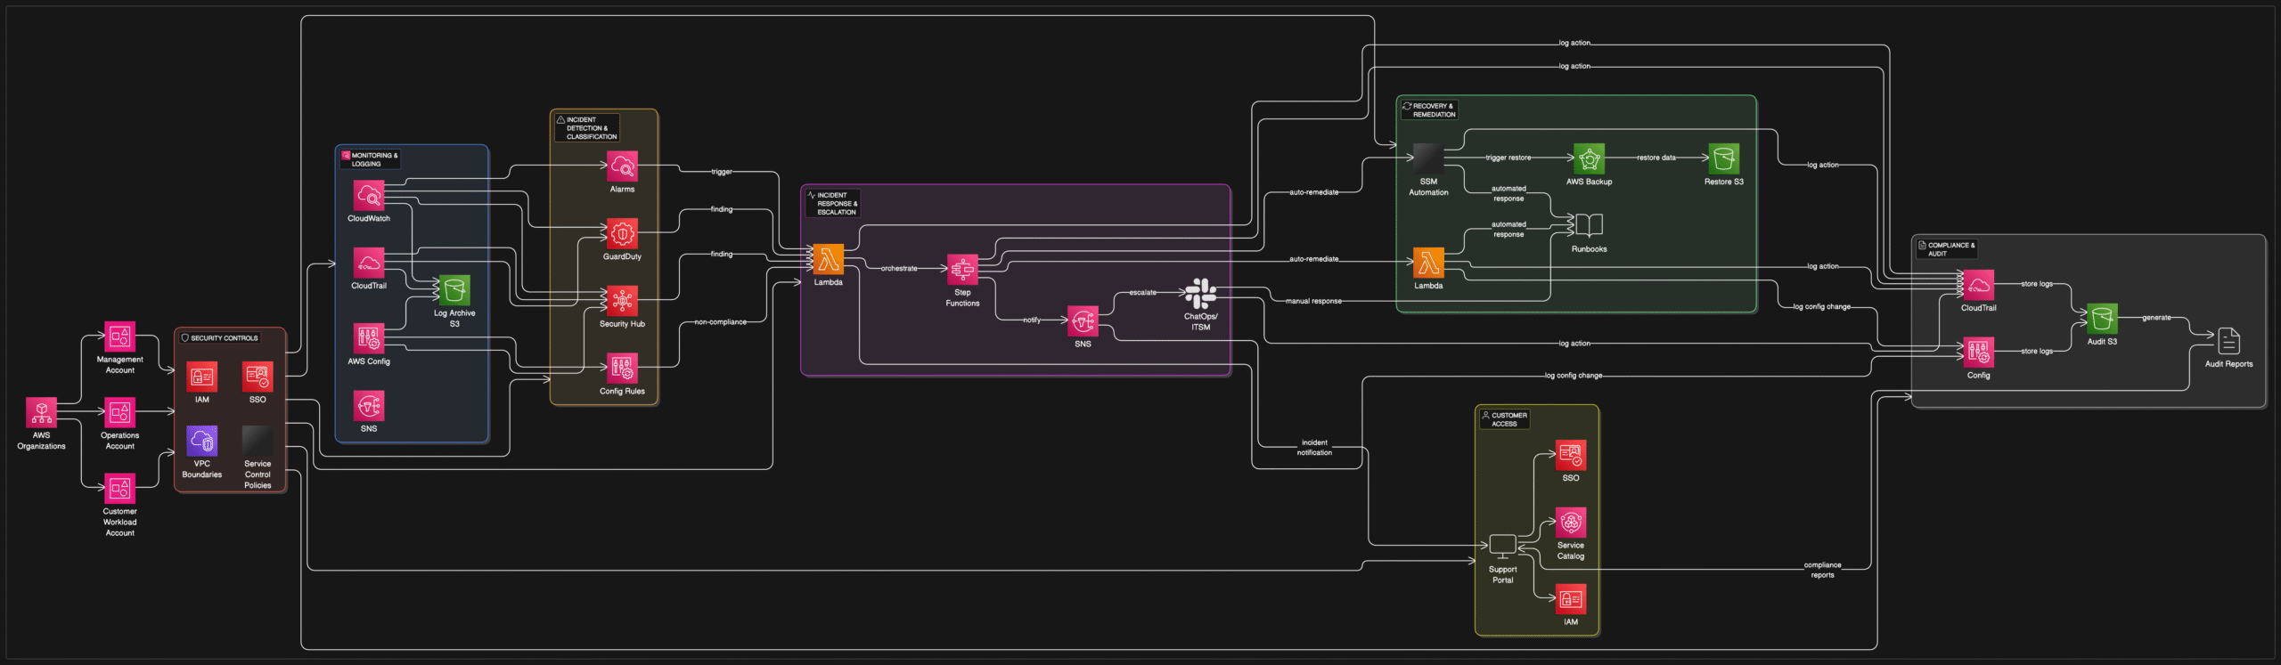Image resolution: width=2281 pixels, height=665 pixels.
Task: Select the Service Catalog icon
Action: pyautogui.click(x=1570, y=523)
